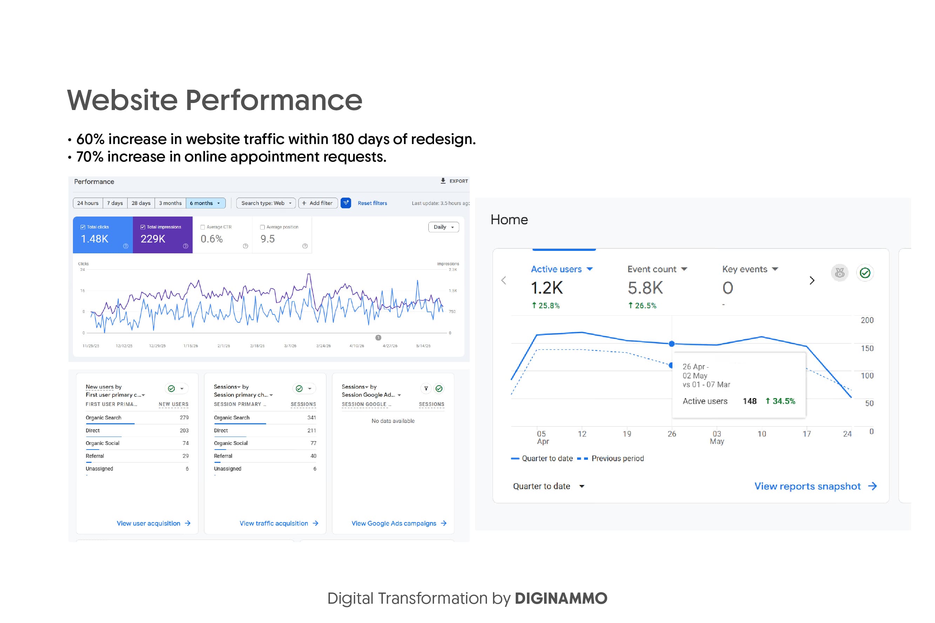
Task: Select the 3 months range tab
Action: click(x=170, y=203)
